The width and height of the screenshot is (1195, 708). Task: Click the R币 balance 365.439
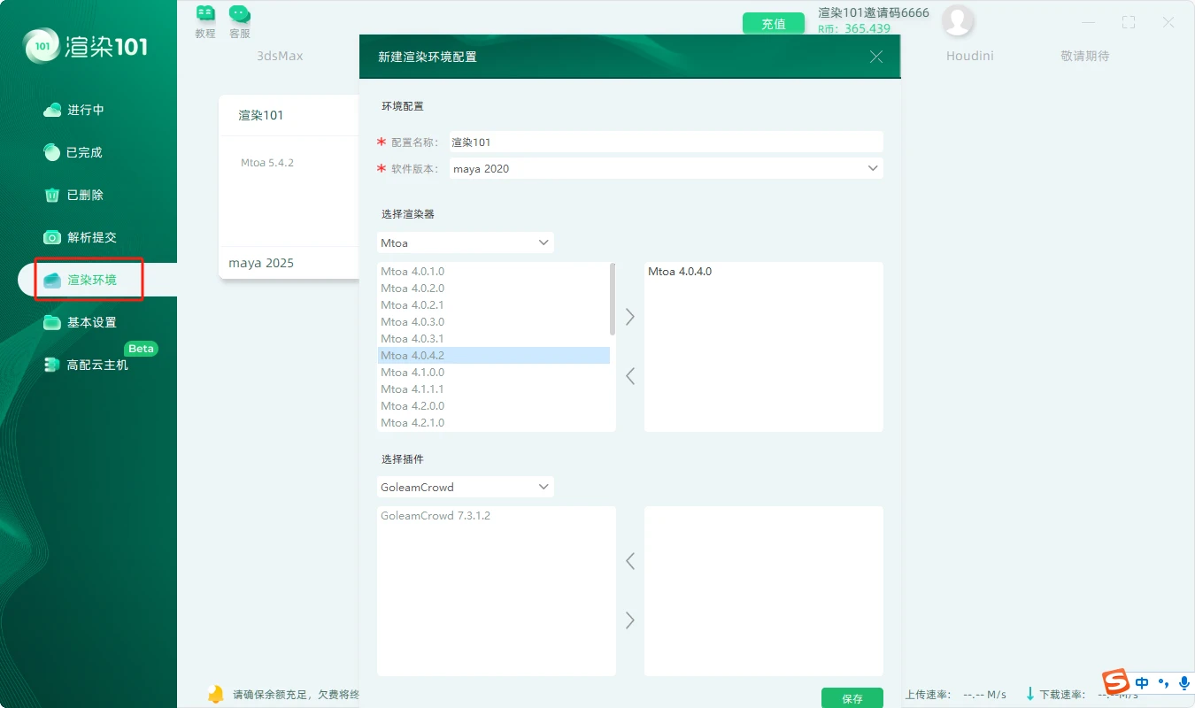854,28
